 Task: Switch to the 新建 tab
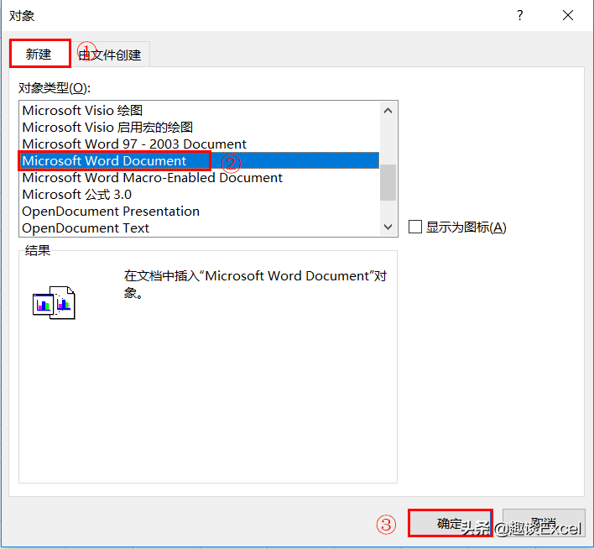39,55
